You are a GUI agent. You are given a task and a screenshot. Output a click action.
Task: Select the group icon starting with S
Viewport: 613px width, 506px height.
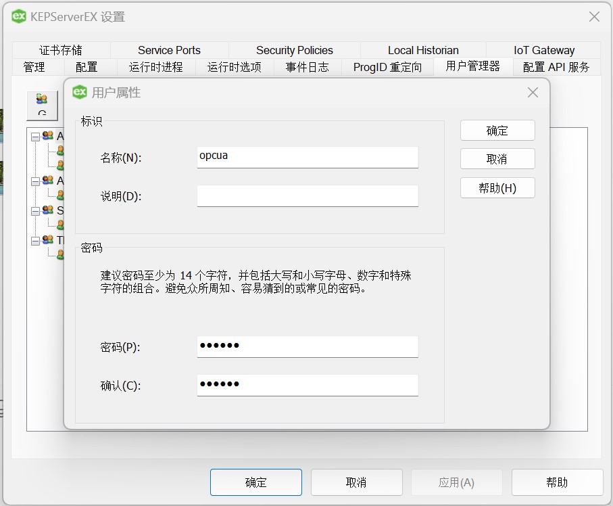[x=47, y=210]
